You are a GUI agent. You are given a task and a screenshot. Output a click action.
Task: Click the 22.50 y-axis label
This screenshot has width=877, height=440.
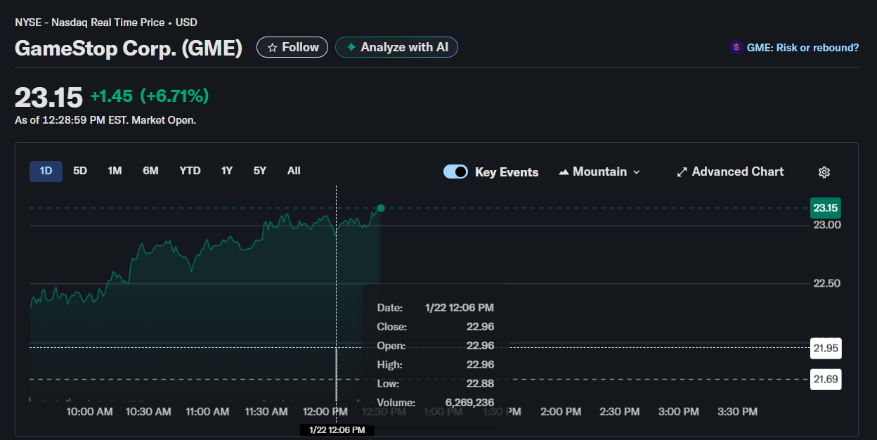[827, 283]
